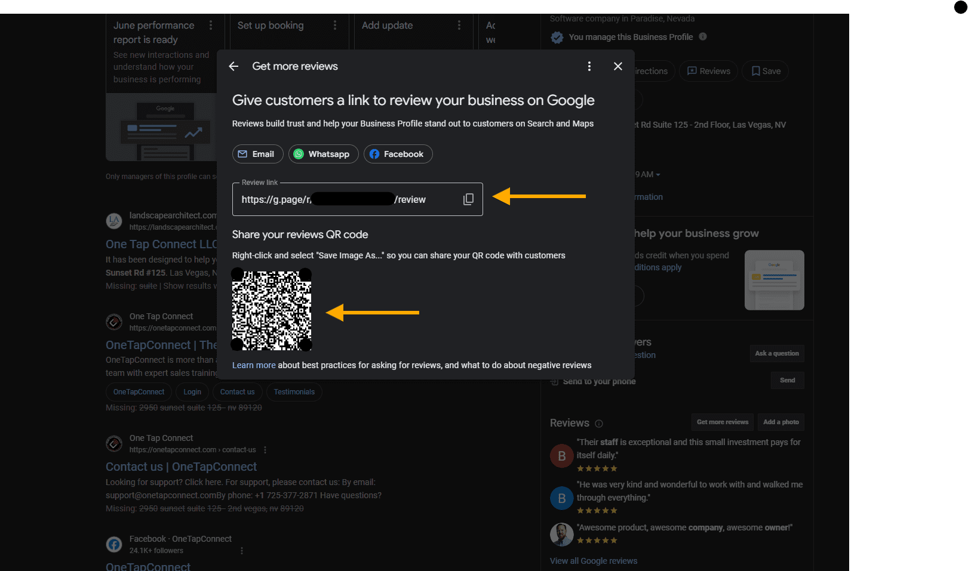Click the One Tap Connect favicon above Contact us | OneTapConnect

[114, 444]
